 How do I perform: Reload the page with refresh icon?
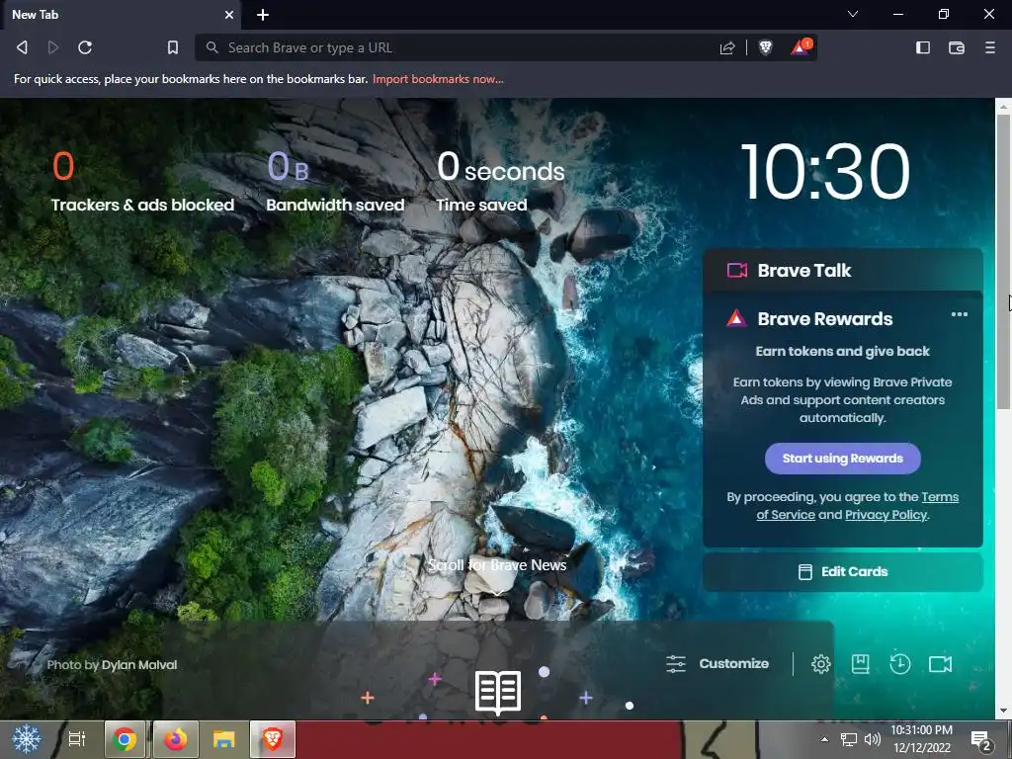pyautogui.click(x=85, y=47)
